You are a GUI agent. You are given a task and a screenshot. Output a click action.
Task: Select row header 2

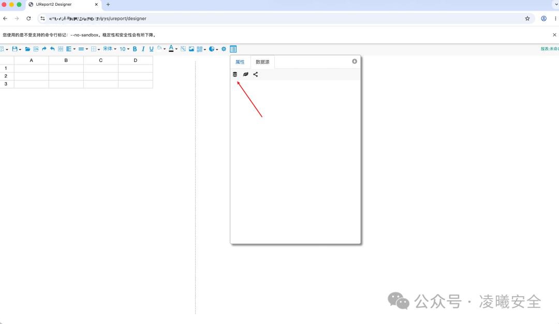6,76
